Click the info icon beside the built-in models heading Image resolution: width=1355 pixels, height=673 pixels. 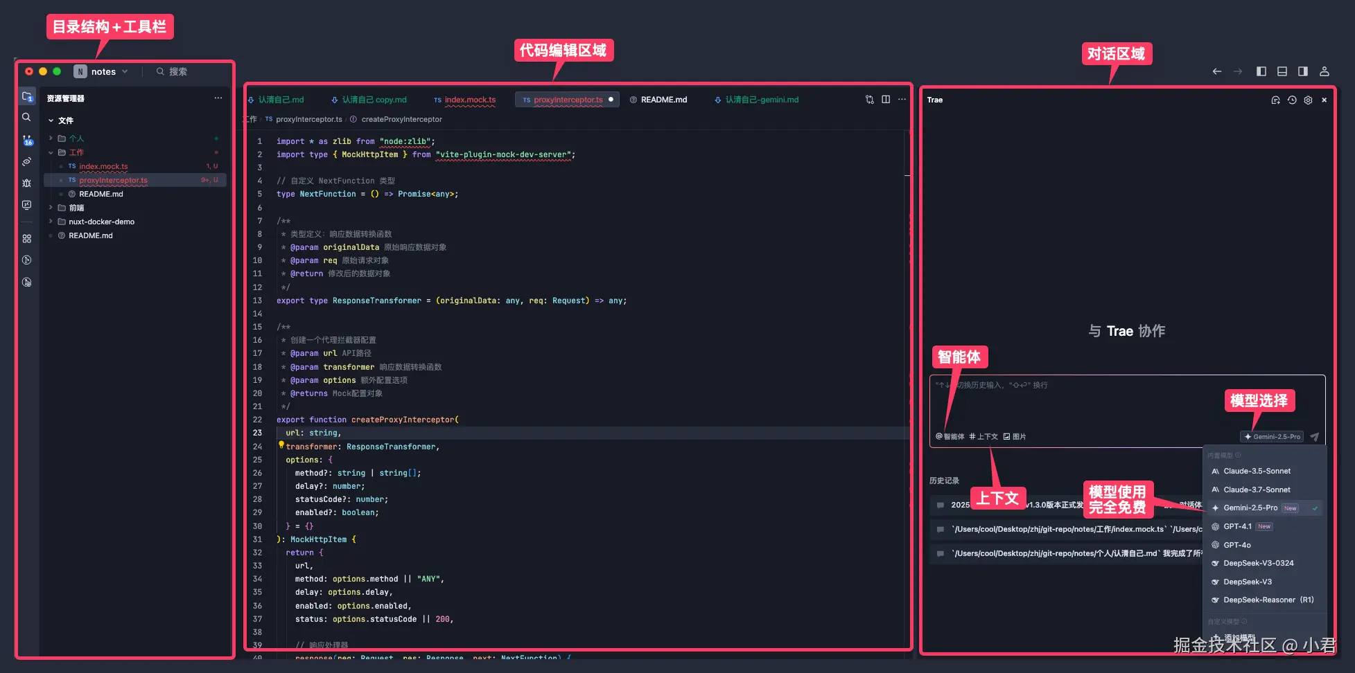click(x=1238, y=456)
